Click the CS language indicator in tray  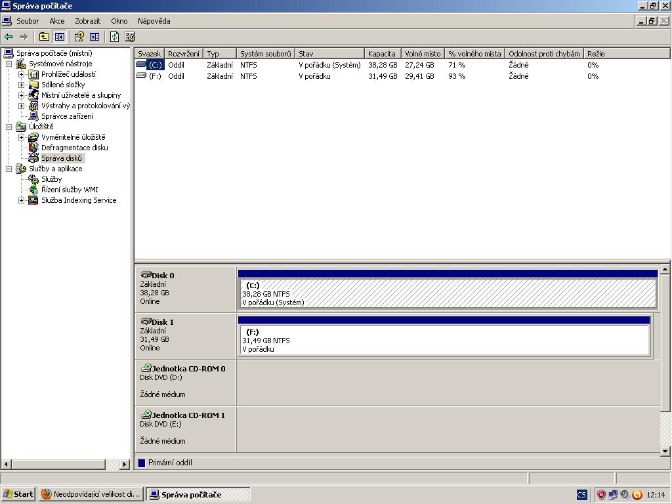pos(581,495)
